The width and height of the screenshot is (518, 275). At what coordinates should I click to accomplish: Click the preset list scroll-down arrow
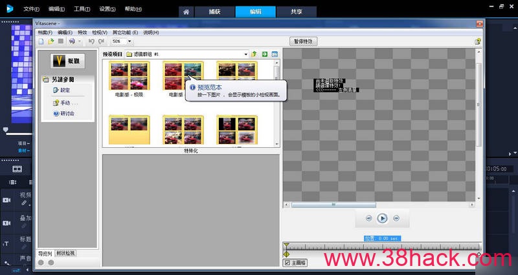point(277,144)
